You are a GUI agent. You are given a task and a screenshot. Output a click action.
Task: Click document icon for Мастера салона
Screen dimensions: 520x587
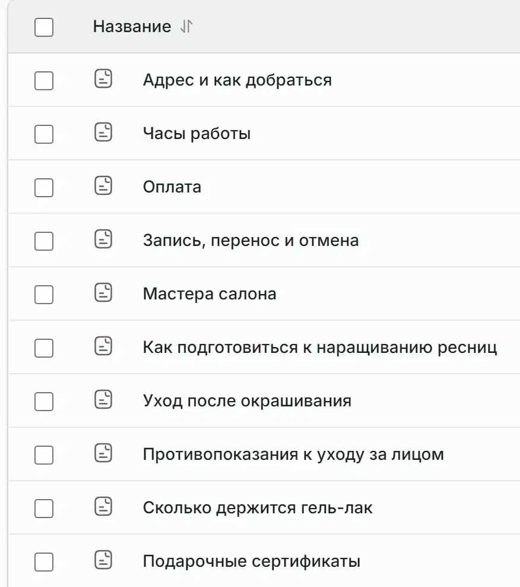pyautogui.click(x=103, y=292)
